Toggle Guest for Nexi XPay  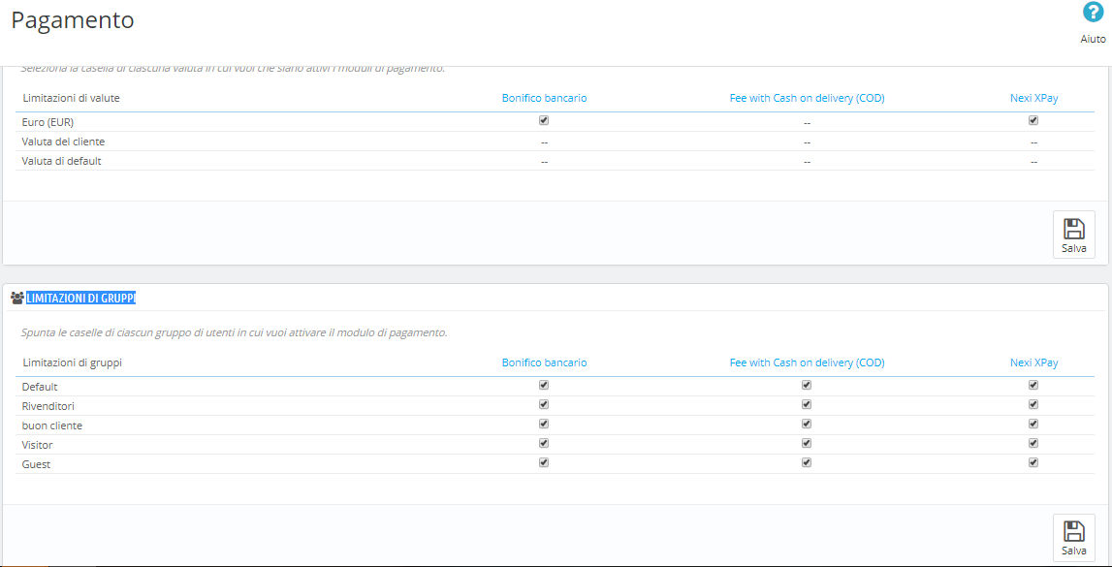[x=1033, y=462]
